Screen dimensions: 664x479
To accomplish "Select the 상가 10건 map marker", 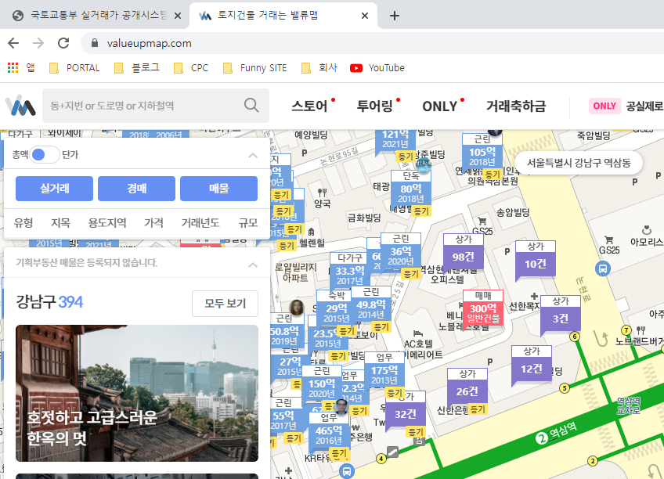I will tap(536, 260).
